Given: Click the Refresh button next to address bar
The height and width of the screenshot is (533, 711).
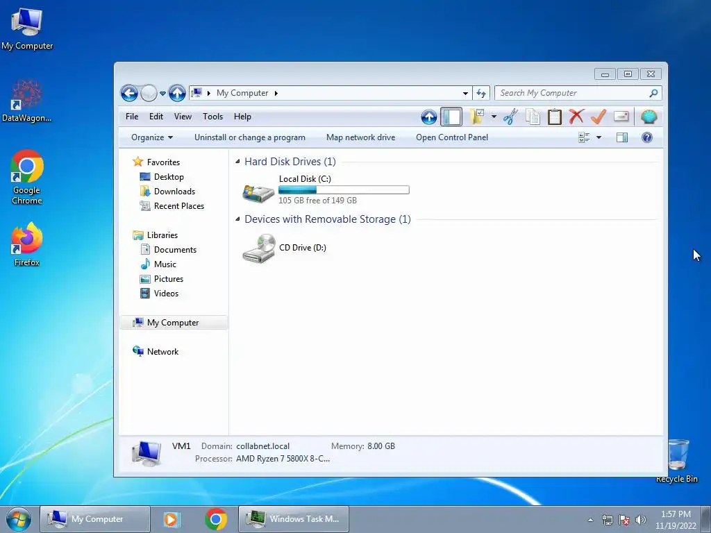Looking at the screenshot, I should pyautogui.click(x=481, y=94).
